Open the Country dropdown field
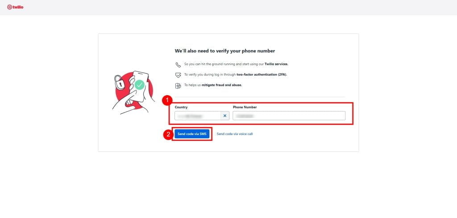This screenshot has height=218, width=457. point(198,116)
